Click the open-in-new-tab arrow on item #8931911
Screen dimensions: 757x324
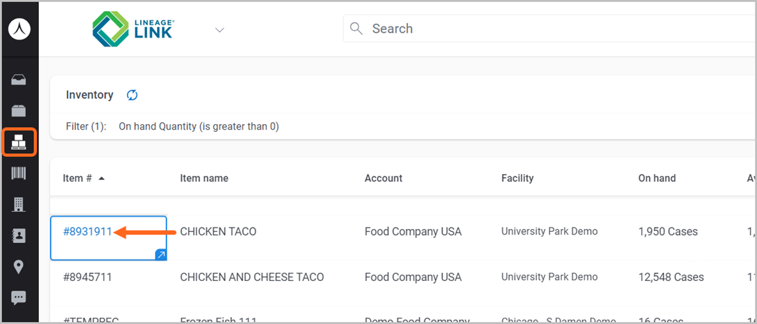pyautogui.click(x=160, y=255)
